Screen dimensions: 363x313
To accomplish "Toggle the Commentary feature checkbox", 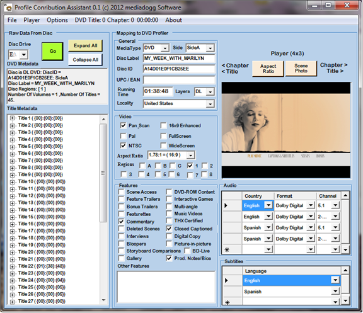I will coord(121,222).
